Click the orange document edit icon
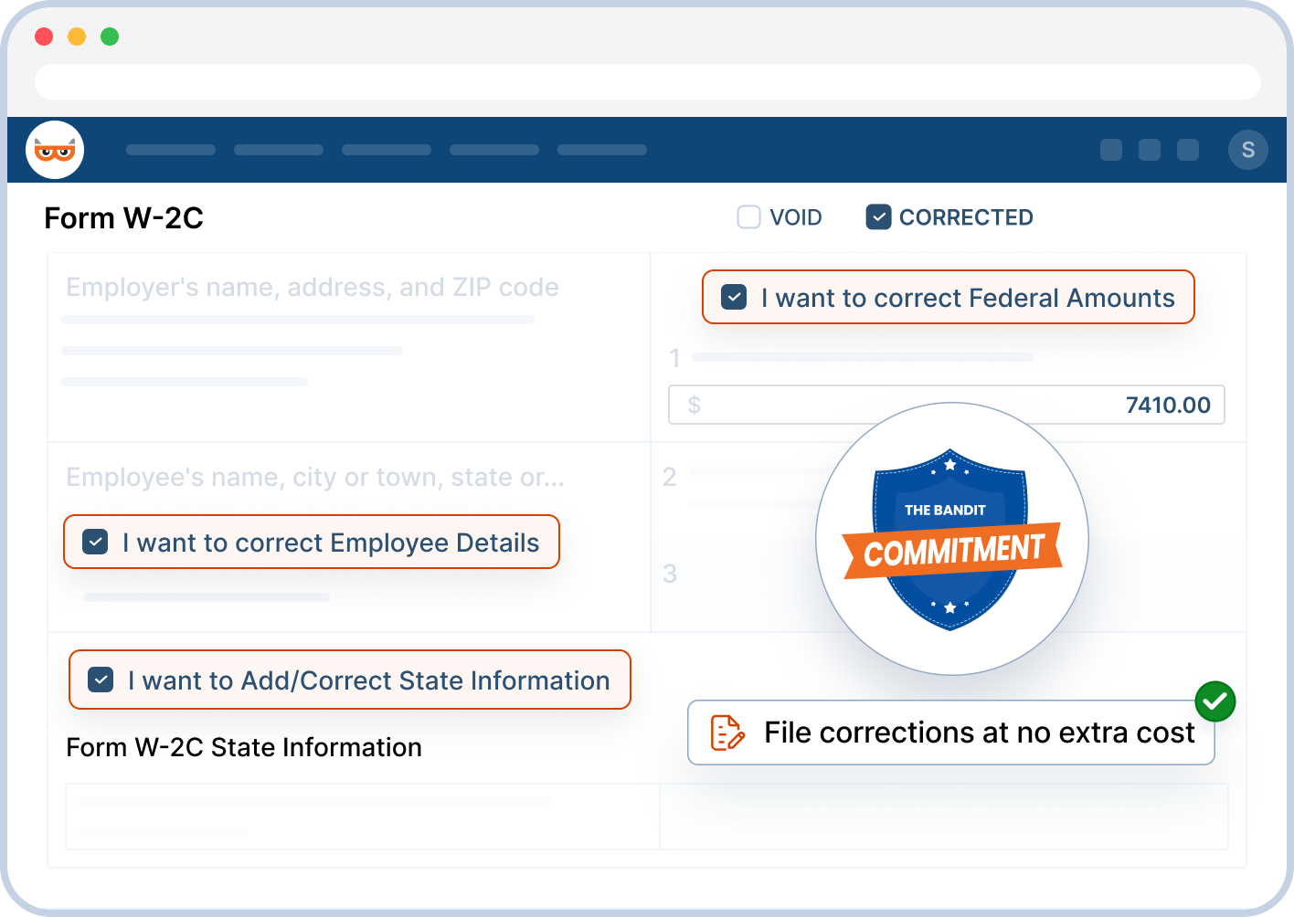Image resolution: width=1294 pixels, height=917 pixels. (727, 733)
